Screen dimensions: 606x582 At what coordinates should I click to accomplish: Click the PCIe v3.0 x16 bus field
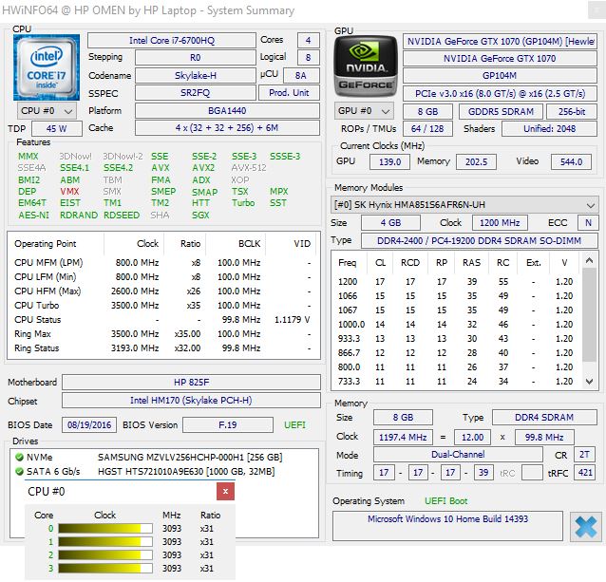501,93
